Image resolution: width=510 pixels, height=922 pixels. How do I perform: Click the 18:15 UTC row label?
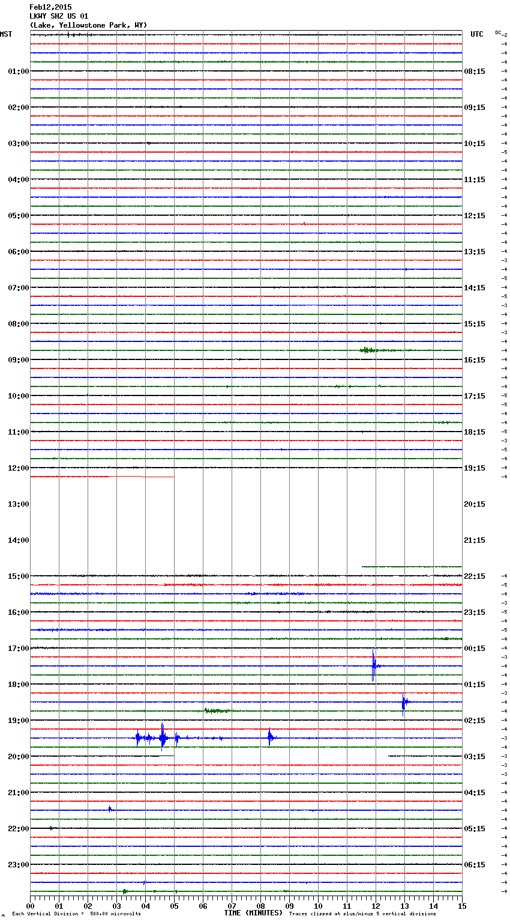coord(475,432)
